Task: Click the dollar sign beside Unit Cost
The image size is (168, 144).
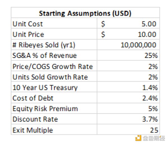Action: [x=103, y=24]
